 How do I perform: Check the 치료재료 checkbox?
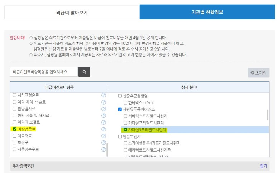coord(15,136)
